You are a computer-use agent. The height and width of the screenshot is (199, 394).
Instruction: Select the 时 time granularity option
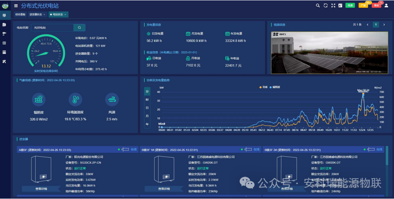(147, 100)
